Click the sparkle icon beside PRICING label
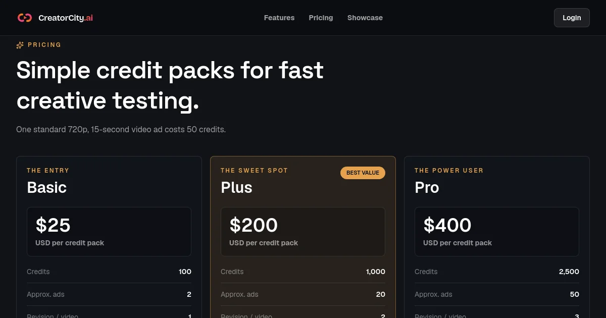Image resolution: width=606 pixels, height=318 pixels. [x=20, y=45]
